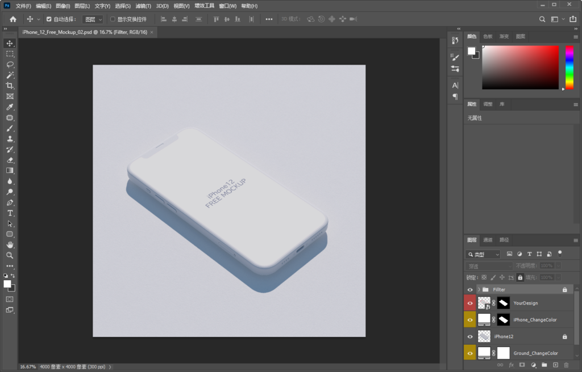Hide the Ground_ChangeColor layer

tap(470, 353)
